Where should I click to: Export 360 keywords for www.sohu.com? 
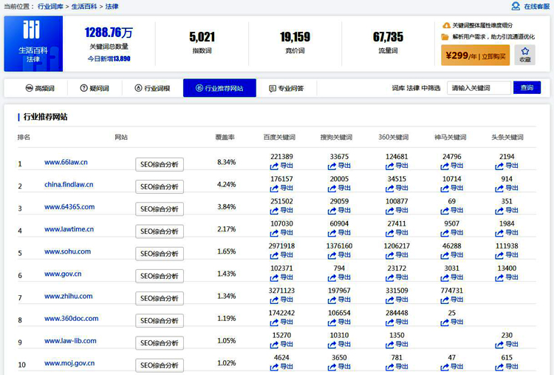[x=396, y=255]
